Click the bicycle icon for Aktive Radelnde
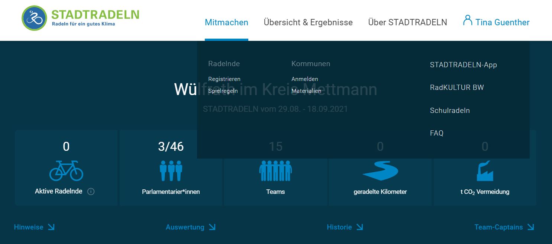The image size is (552, 244). coord(66,170)
